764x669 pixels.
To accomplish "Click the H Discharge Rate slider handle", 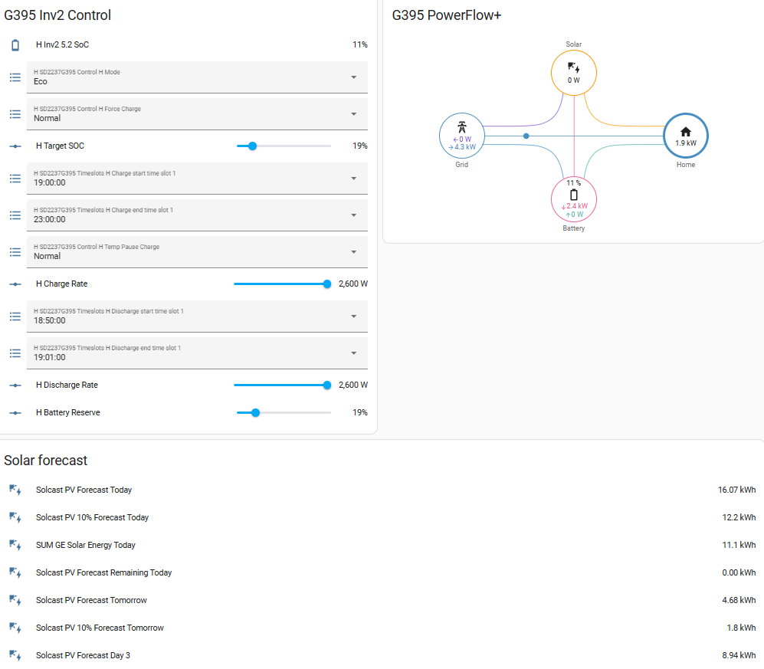I will click(x=327, y=385).
